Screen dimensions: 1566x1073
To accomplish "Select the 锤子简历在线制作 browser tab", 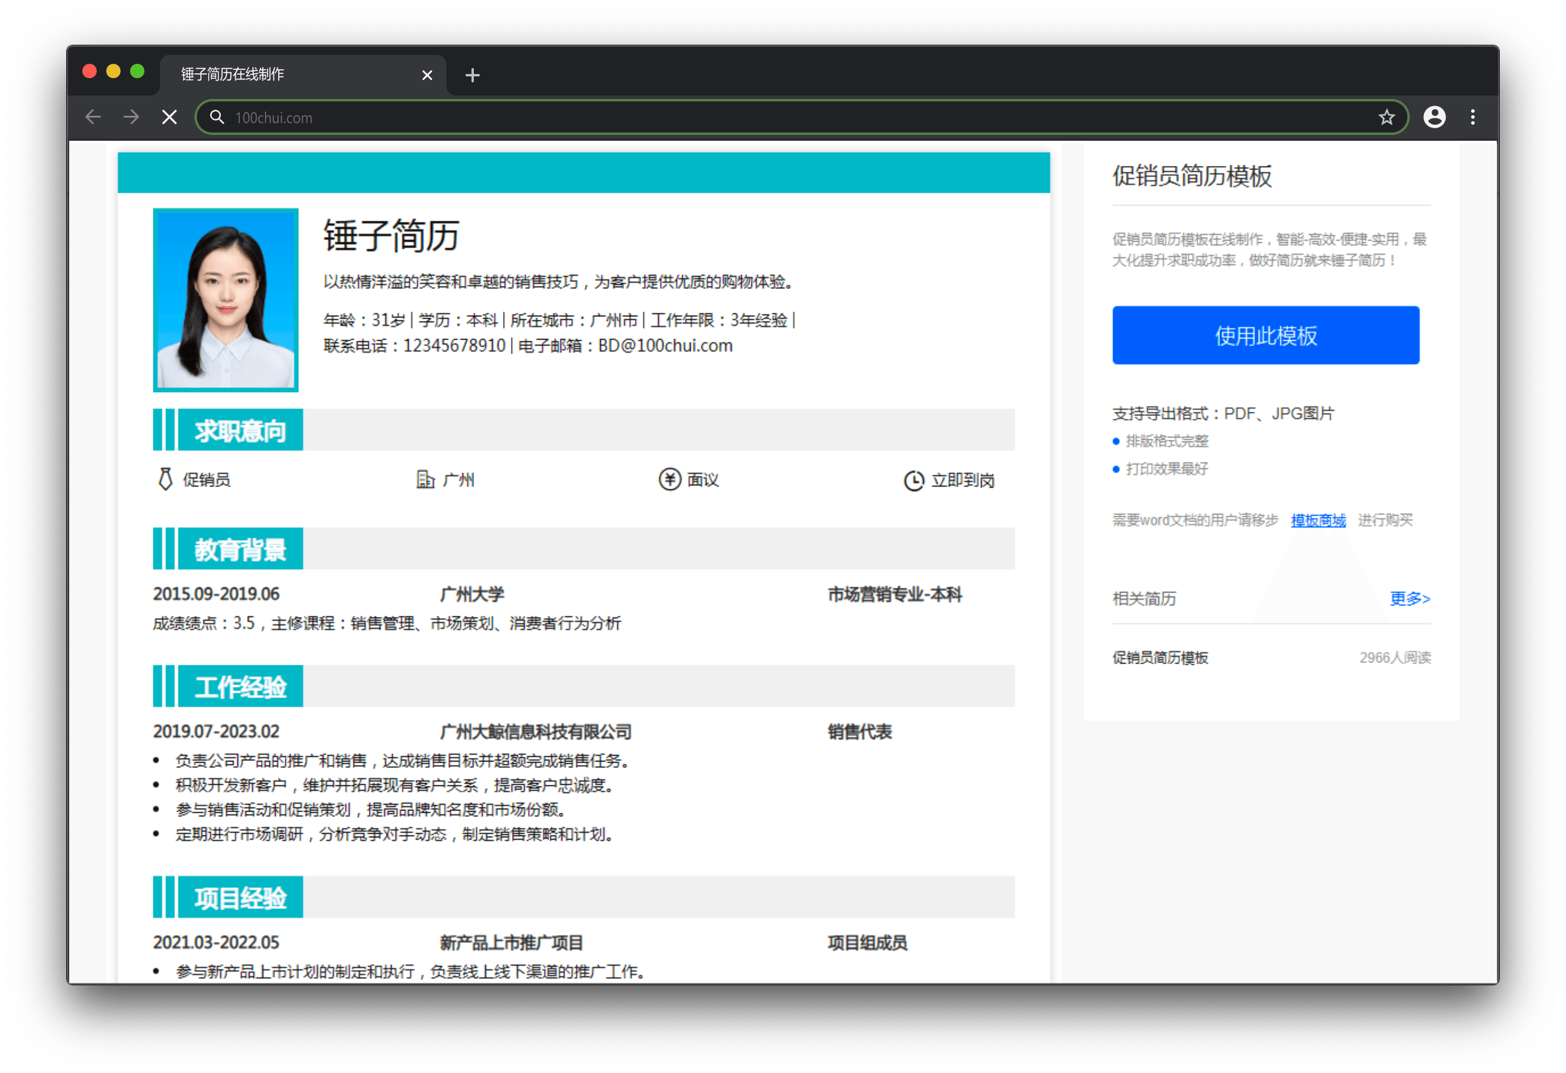I will tap(303, 74).
